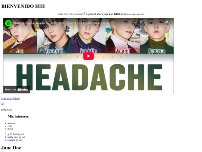Click 'gold dust by nct' list entry

coord(16,134)
